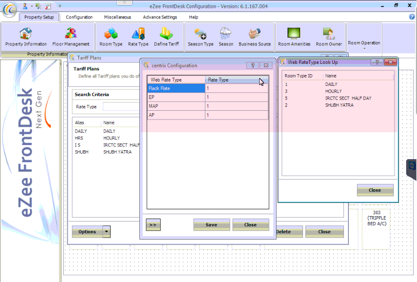Select IRCTC SECT HALF DAY in Look Up
Screen dimensions: 417x282
(338, 98)
